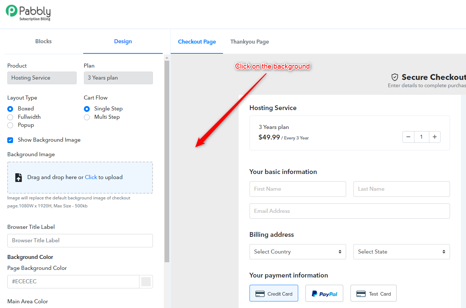Choose the Multi Step cart flow
466x308 pixels.
[87, 117]
